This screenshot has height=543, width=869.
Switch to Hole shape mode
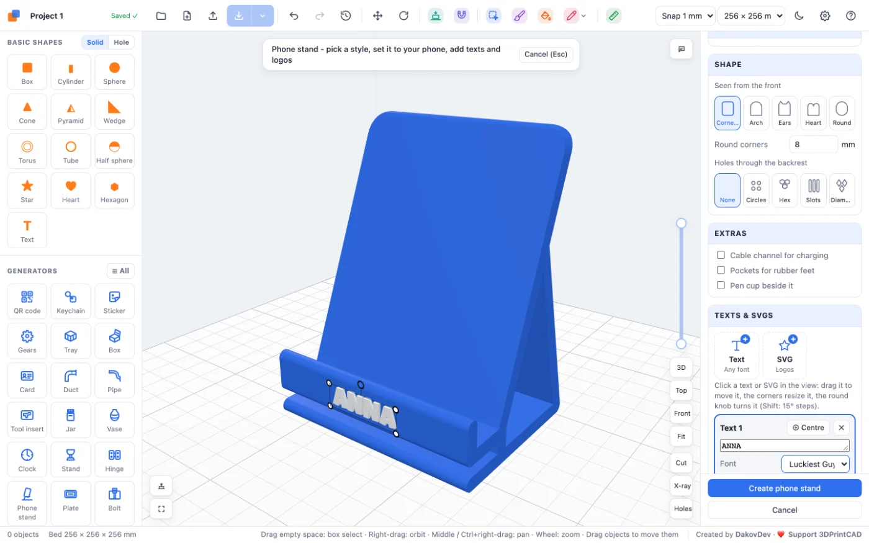(122, 42)
